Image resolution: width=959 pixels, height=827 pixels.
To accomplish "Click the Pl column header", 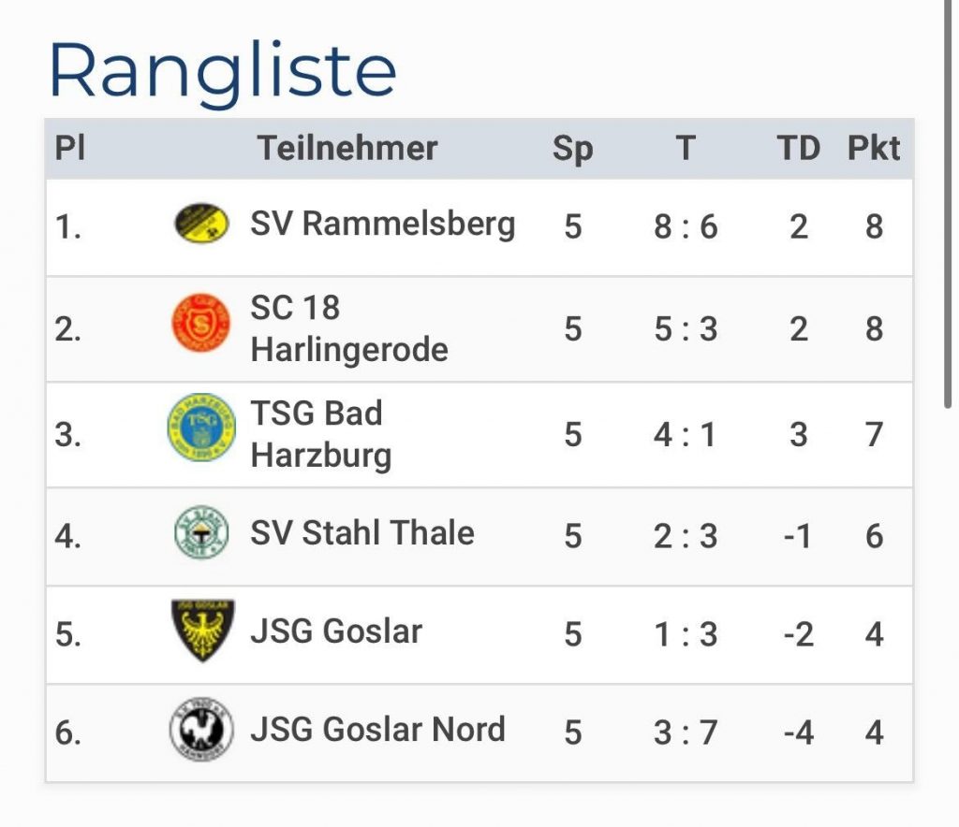I will 69,148.
